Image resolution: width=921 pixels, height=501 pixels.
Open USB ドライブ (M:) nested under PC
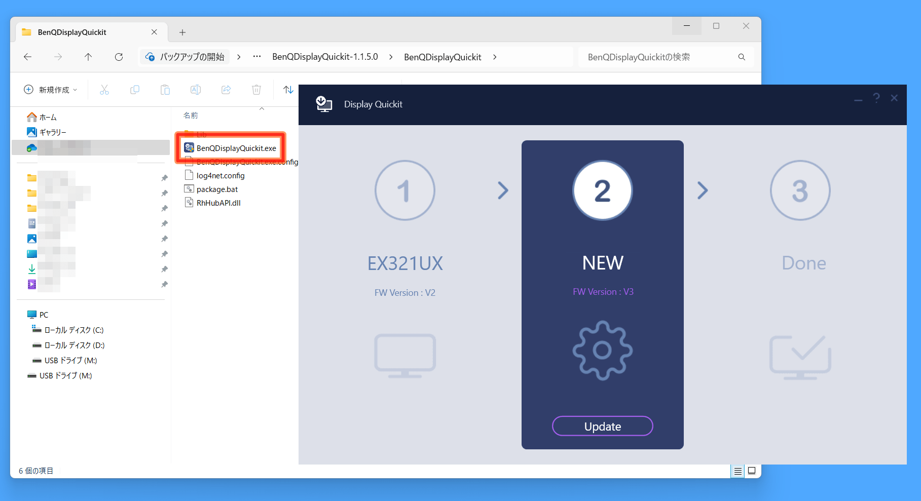[x=64, y=360]
